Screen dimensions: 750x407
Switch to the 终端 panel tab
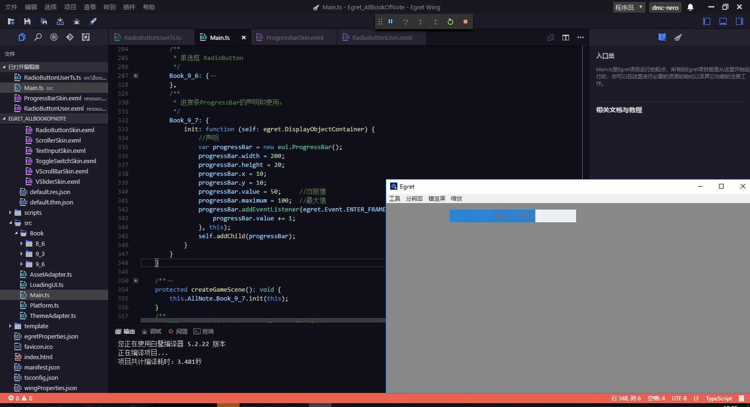(x=204, y=332)
